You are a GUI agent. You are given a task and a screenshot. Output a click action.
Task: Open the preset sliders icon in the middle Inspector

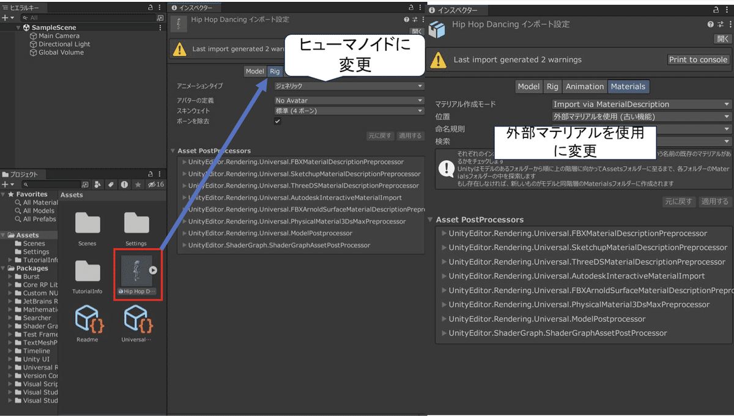[413, 20]
